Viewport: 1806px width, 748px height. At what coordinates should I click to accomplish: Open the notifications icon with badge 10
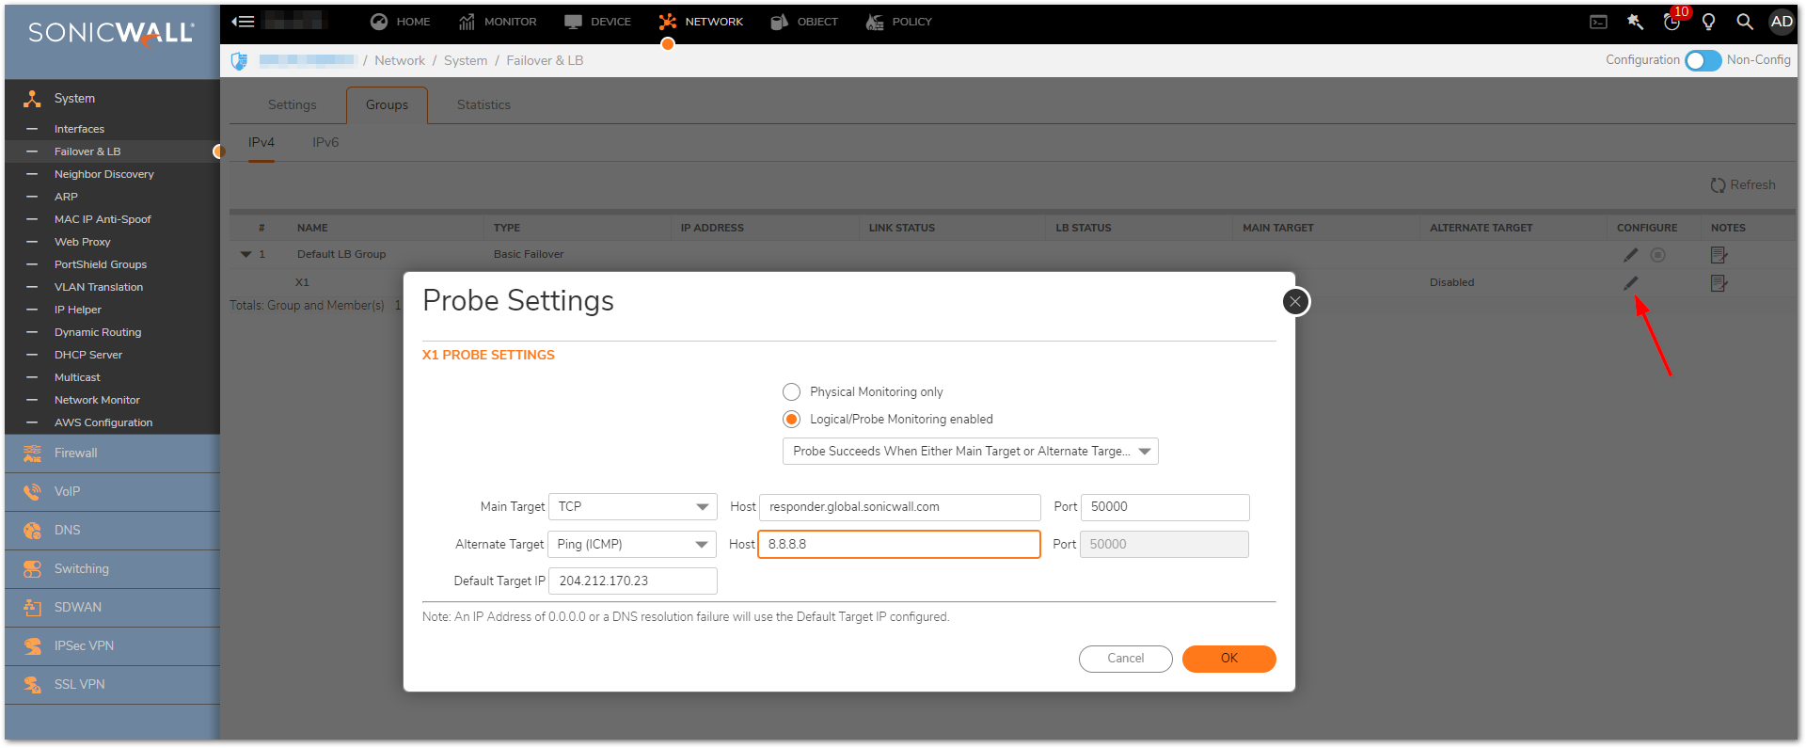(x=1671, y=22)
